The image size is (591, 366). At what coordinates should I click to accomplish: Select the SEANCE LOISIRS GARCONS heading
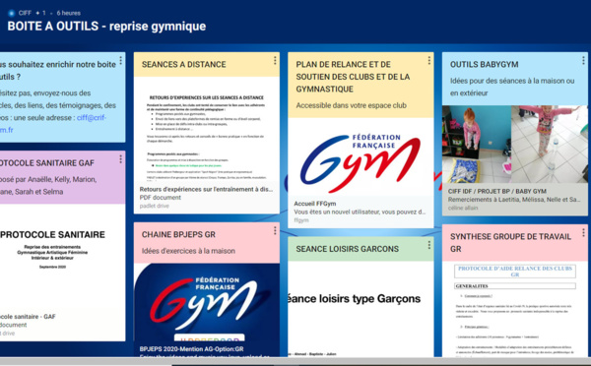pos(347,249)
